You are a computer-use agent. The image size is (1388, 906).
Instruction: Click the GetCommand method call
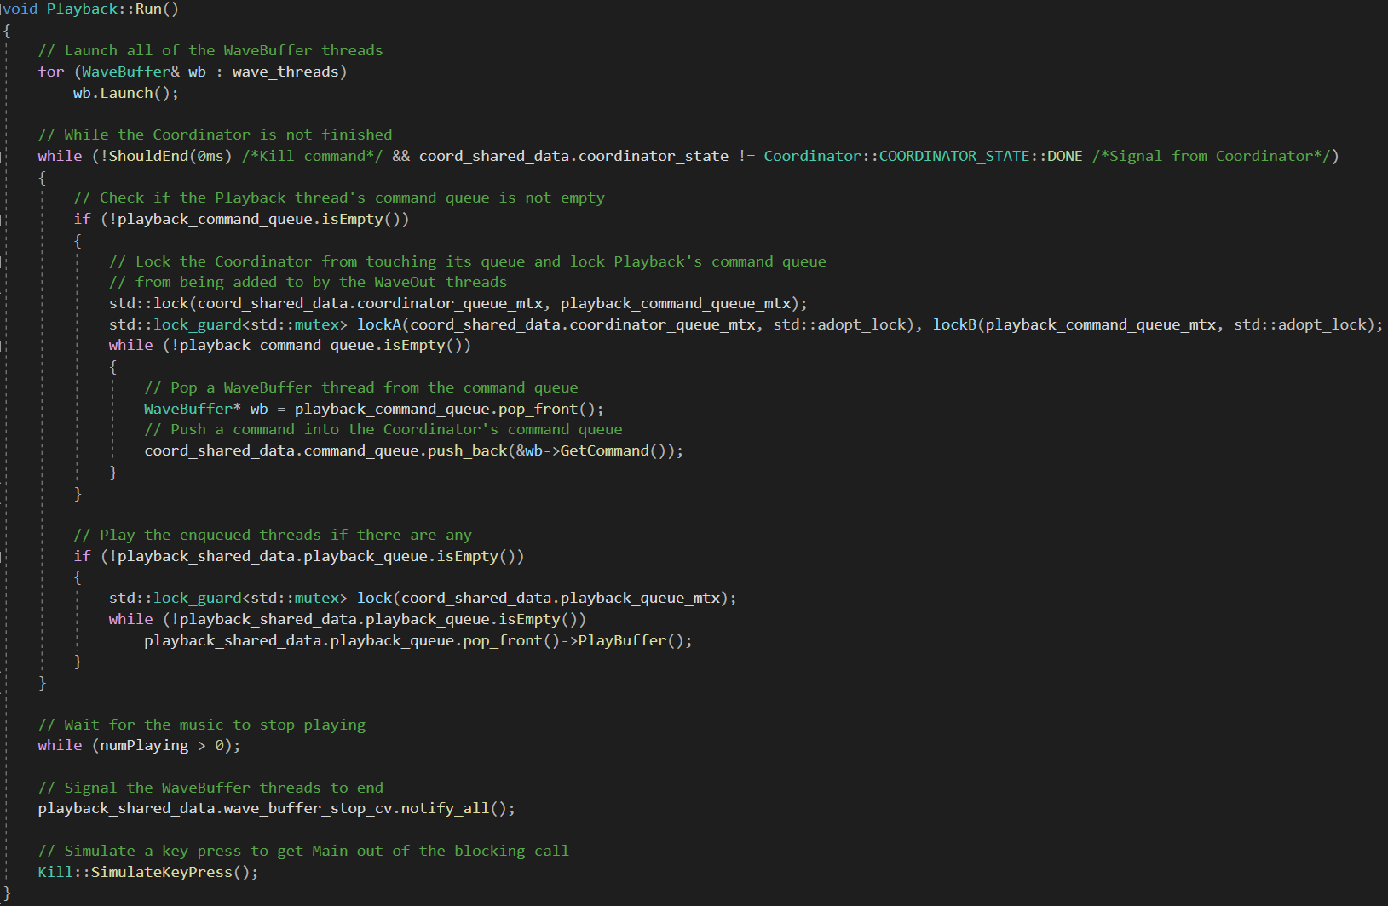(603, 451)
